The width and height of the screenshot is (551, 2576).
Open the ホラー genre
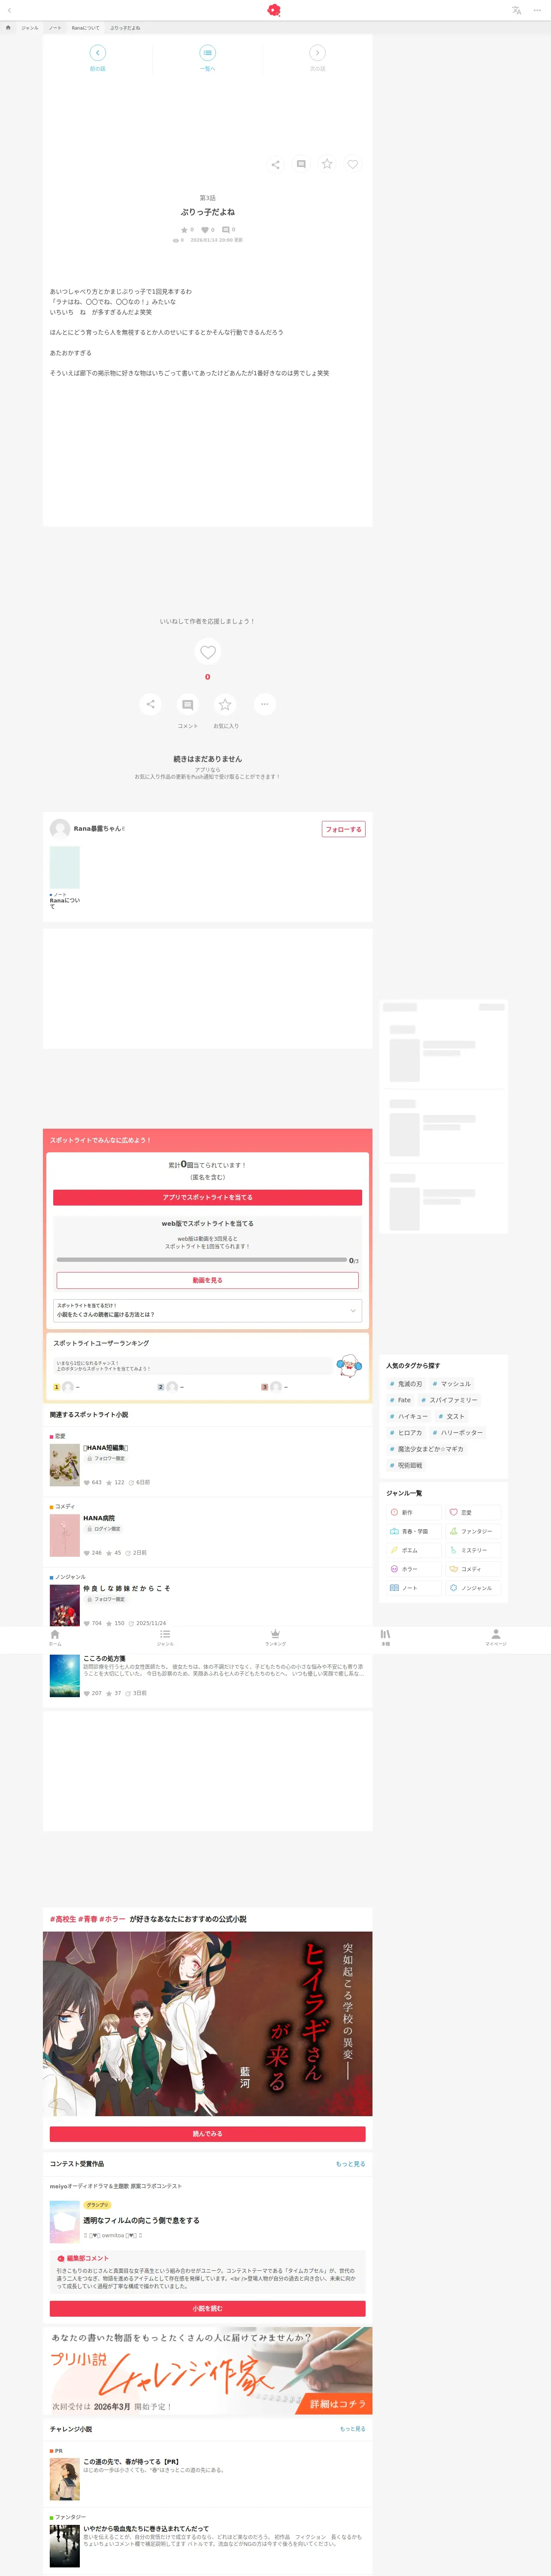coord(414,1569)
